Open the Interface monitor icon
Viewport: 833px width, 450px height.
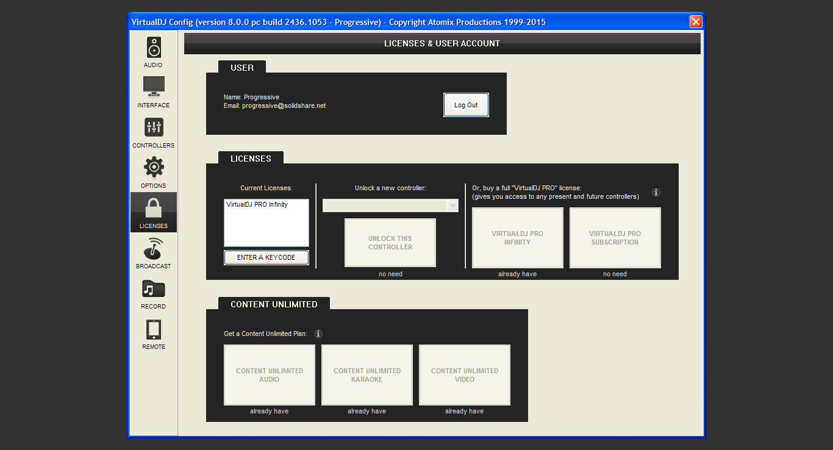[154, 87]
